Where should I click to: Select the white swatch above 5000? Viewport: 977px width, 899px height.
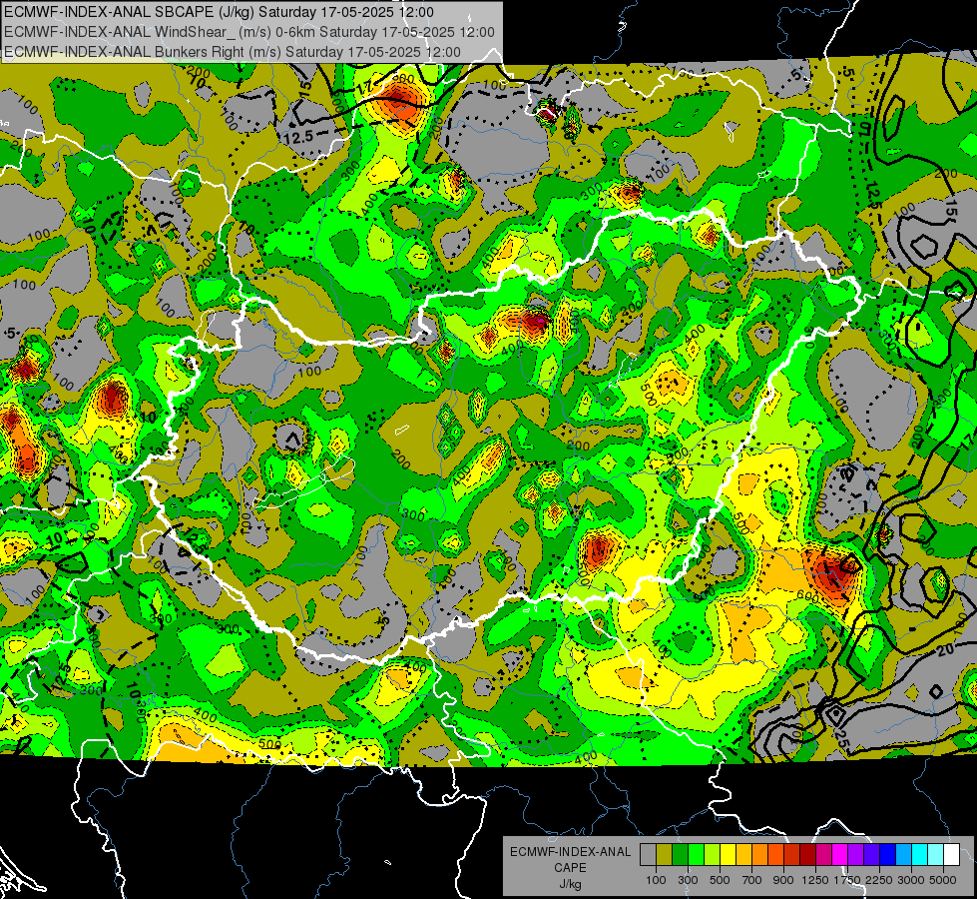coord(951,855)
